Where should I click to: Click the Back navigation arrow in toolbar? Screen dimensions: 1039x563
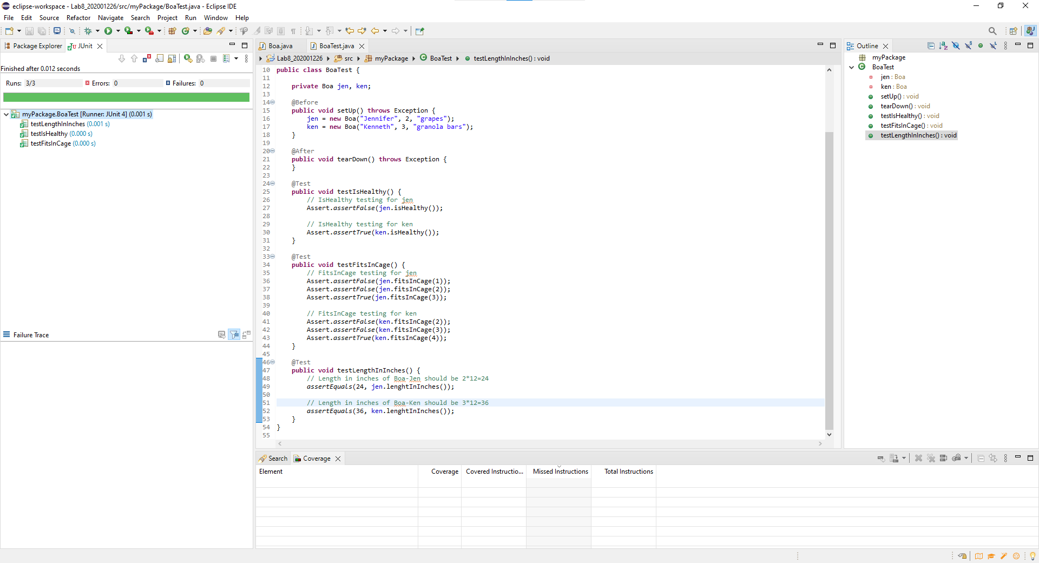click(374, 31)
